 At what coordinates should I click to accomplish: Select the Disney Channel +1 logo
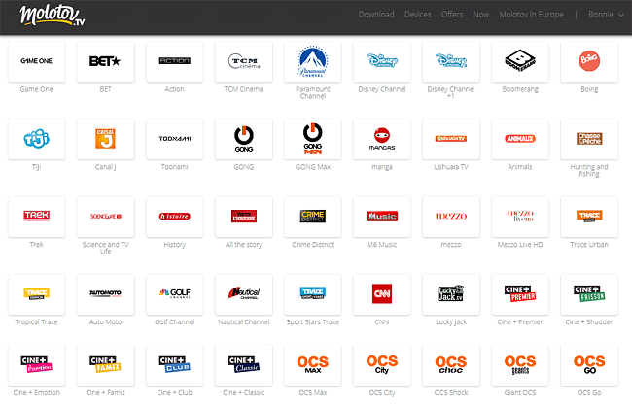[x=451, y=61]
